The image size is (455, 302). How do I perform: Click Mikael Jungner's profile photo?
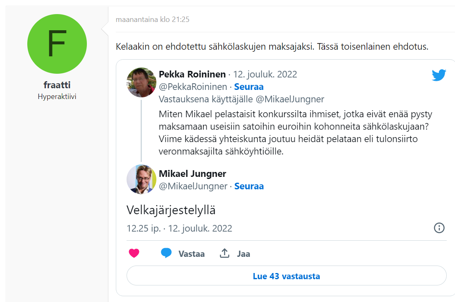pos(141,179)
